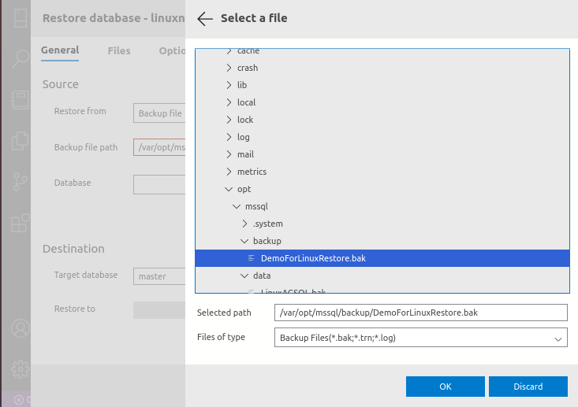Open the Search icon in the activity bar
The image size is (578, 407).
click(20, 57)
